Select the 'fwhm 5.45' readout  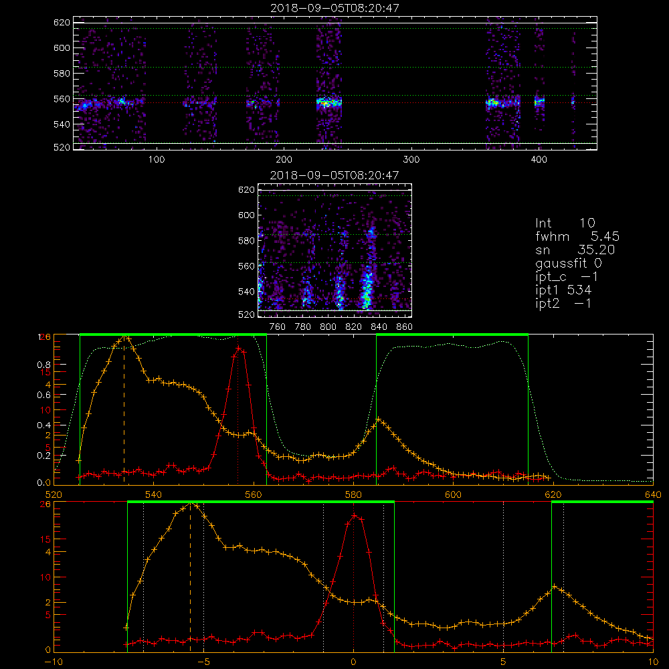(x=577, y=236)
